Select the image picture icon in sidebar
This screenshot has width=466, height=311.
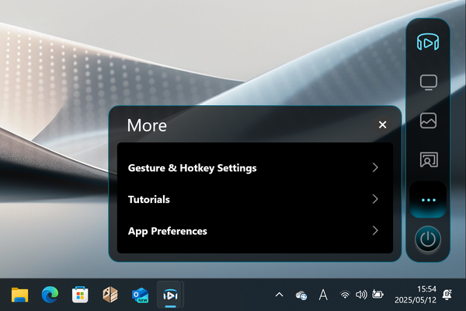(x=428, y=121)
